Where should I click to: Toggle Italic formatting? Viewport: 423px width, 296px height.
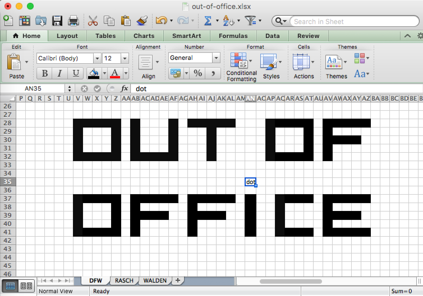pos(59,73)
